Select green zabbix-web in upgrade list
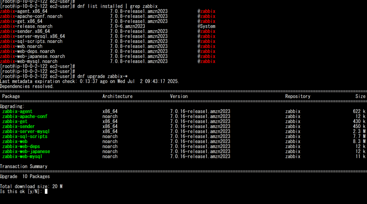Viewport: 367px width, 204px height. (15, 141)
